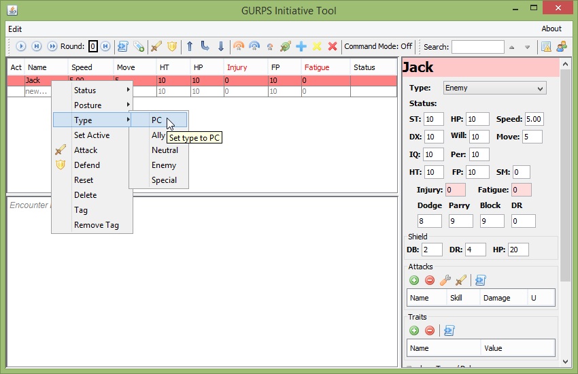
Task: Select PC in Type submenu
Action: [159, 120]
